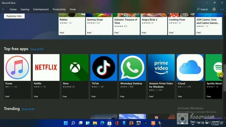This screenshot has width=226, height=127.
Task: Open the Gummy Drop! game card
Action: coord(99,24)
